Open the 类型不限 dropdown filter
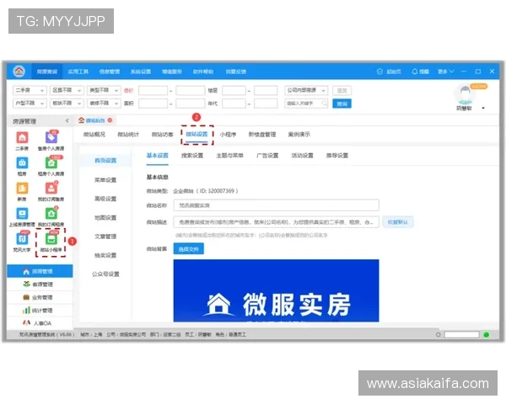Image resolution: width=506 pixels, height=404 pixels. pyautogui.click(x=104, y=91)
